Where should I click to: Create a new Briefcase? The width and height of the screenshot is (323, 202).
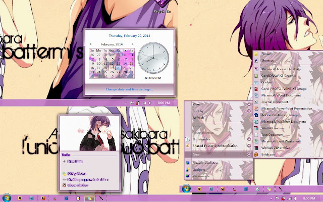point(288,155)
